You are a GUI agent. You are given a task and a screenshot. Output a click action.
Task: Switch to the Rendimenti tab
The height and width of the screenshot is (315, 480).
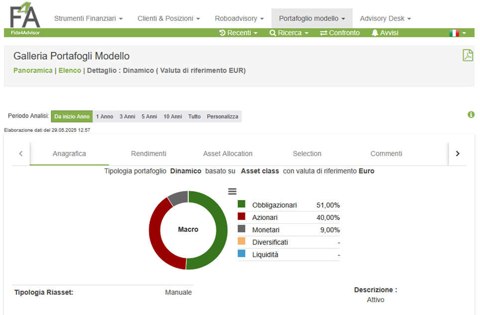(148, 154)
